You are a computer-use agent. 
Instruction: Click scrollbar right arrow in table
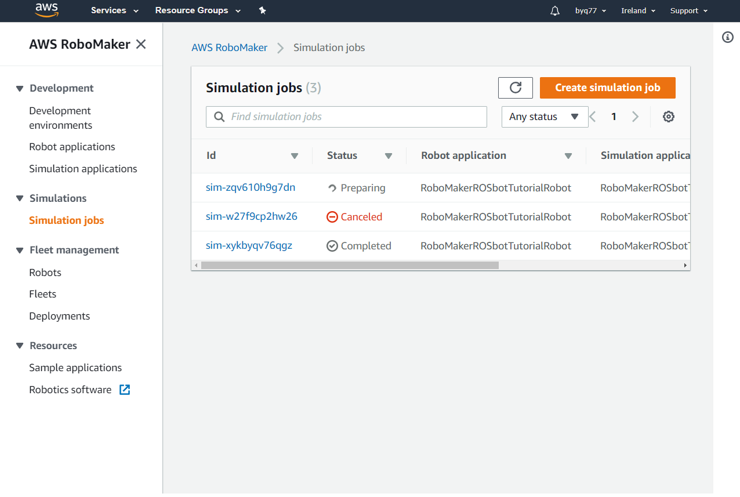685,265
